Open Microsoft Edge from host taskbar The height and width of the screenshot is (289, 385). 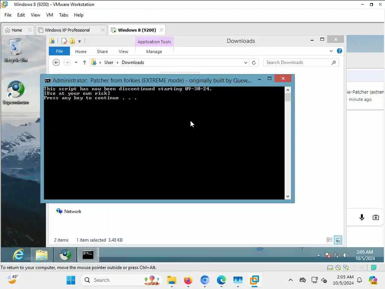[x=221, y=280]
